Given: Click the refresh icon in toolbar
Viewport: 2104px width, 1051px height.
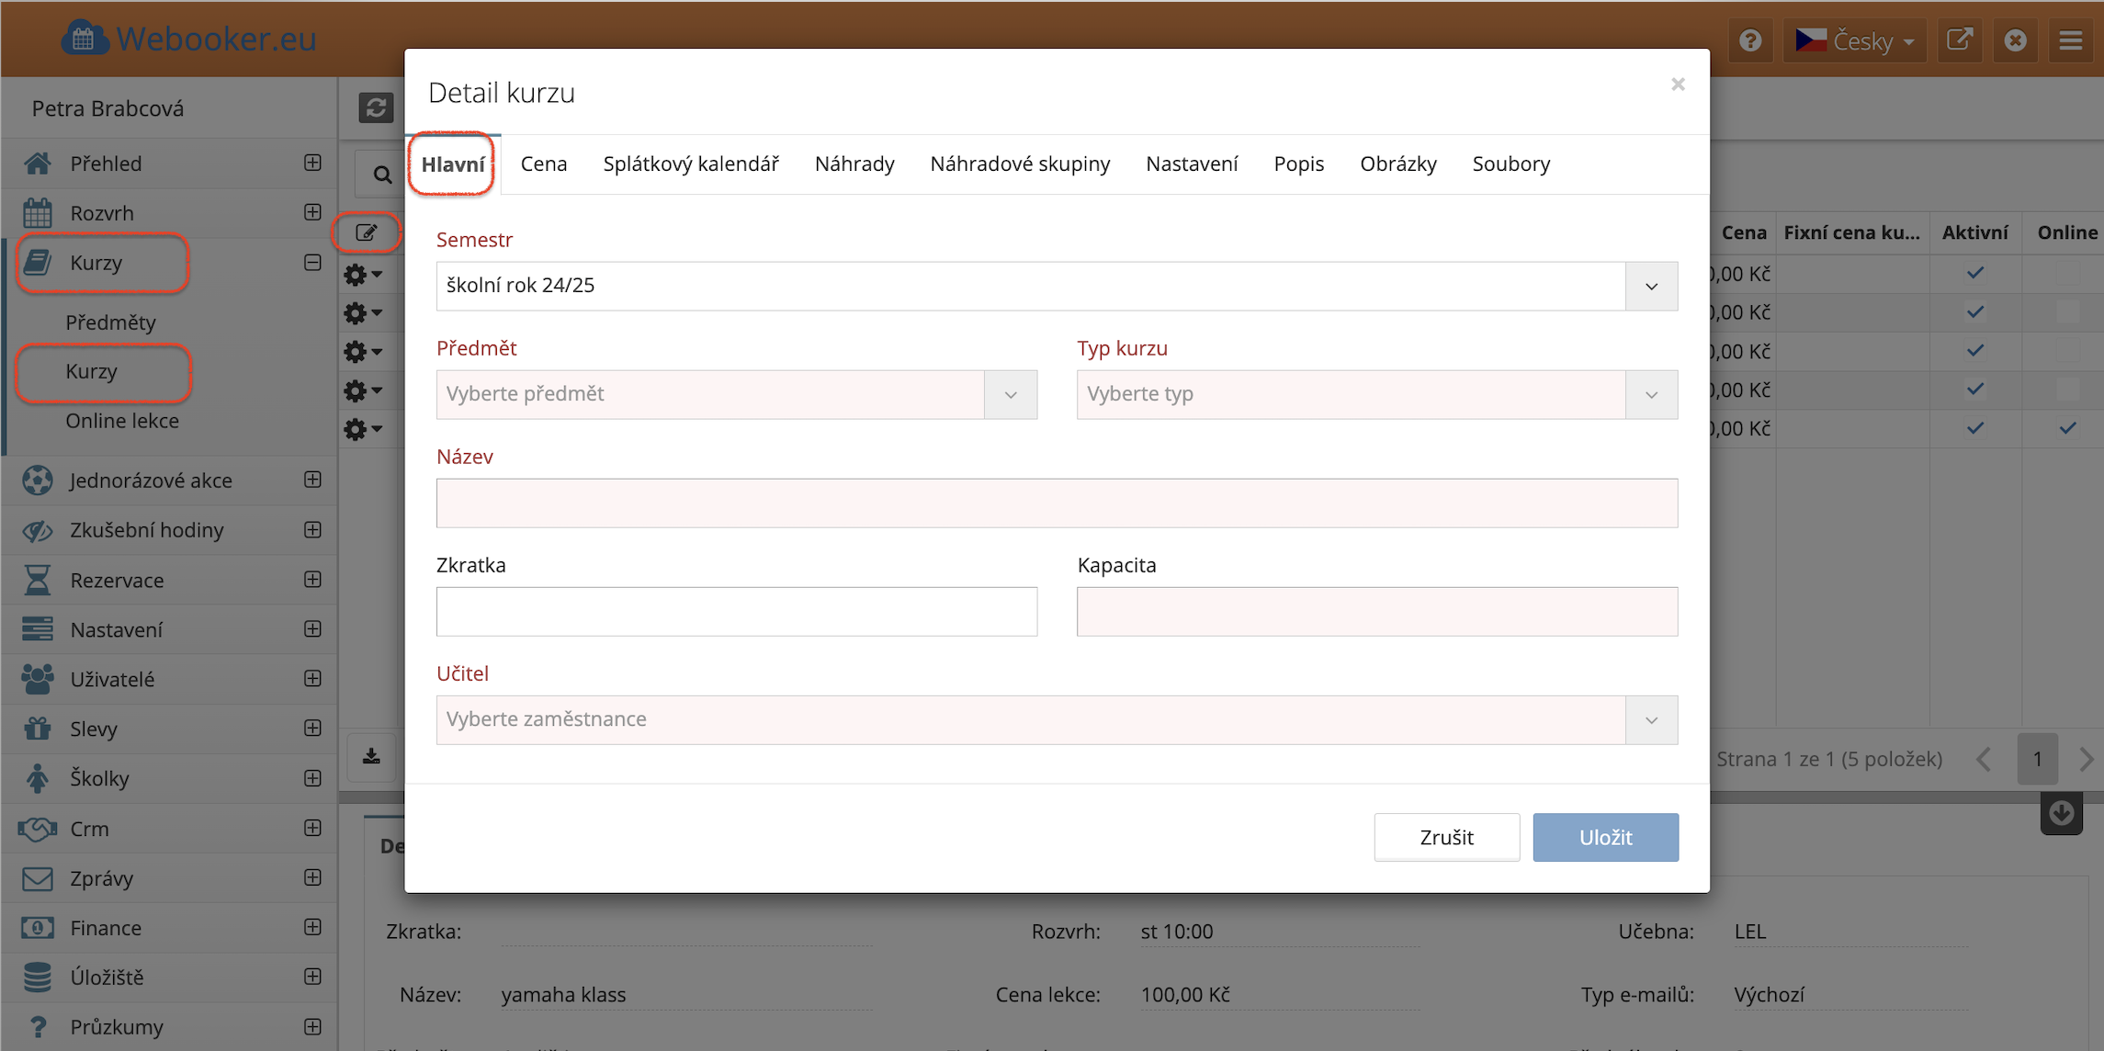Looking at the screenshot, I should pos(376,107).
